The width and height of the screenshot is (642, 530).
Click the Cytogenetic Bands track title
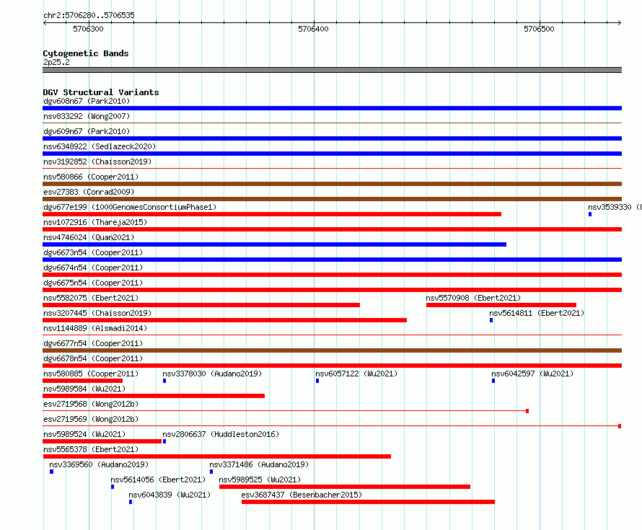click(x=86, y=53)
